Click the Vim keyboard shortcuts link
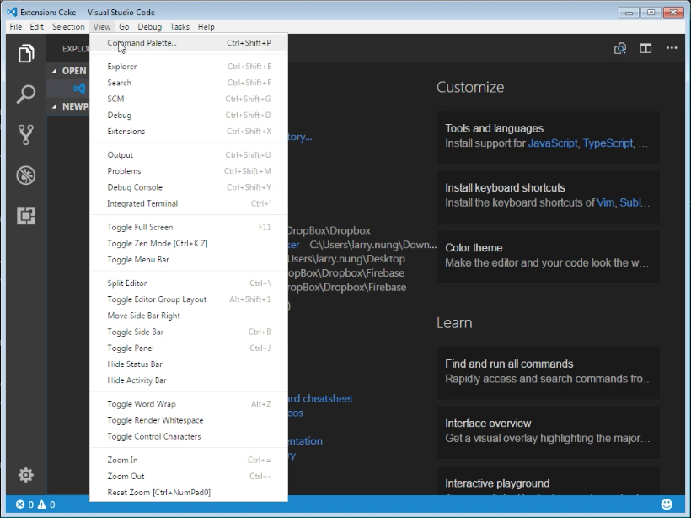This screenshot has width=691, height=518. pyautogui.click(x=605, y=202)
